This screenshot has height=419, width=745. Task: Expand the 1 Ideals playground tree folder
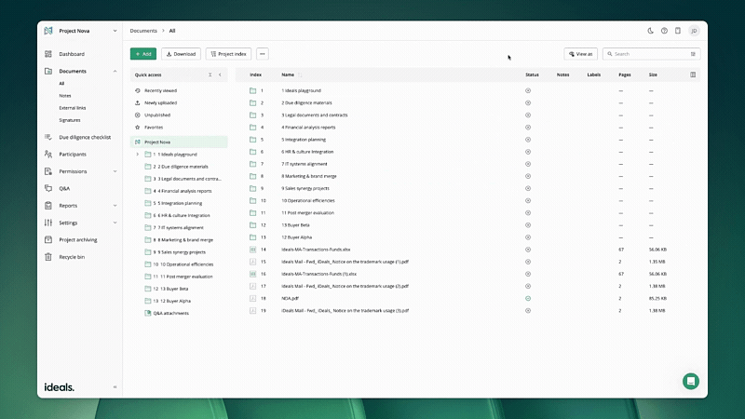(137, 154)
